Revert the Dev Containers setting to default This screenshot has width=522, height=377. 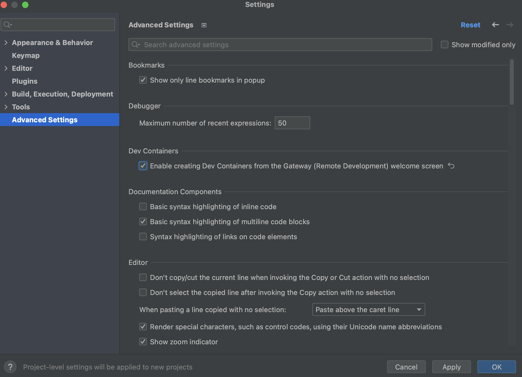451,166
